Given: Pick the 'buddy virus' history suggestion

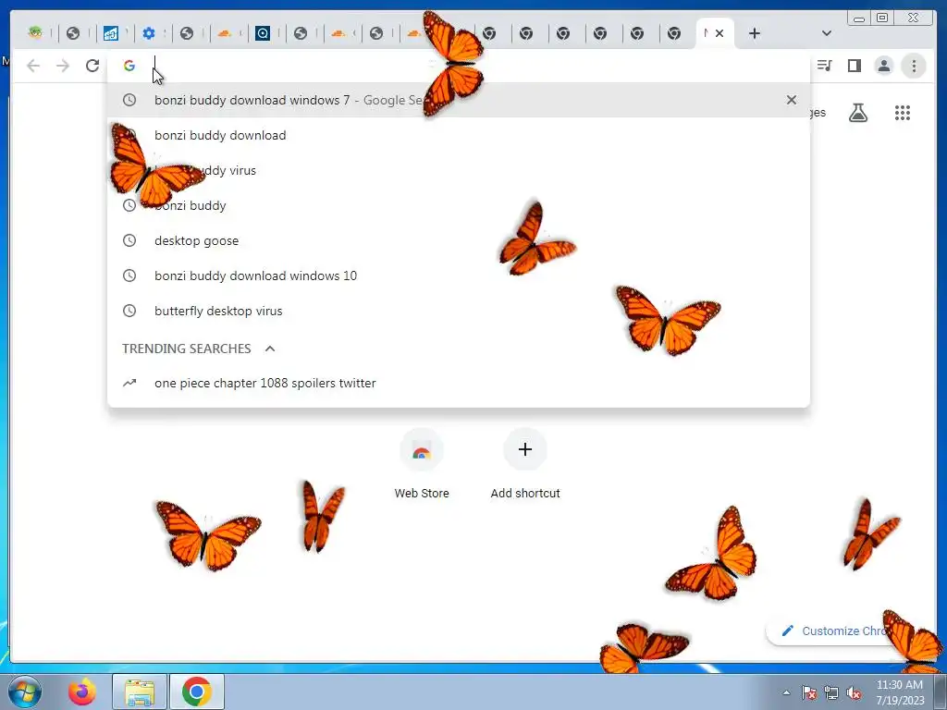Looking at the screenshot, I should (459, 170).
